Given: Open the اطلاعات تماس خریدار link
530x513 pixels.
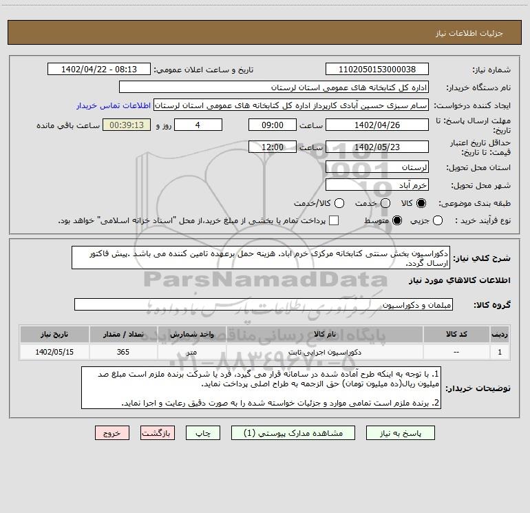Looking at the screenshot, I should pyautogui.click(x=114, y=105).
